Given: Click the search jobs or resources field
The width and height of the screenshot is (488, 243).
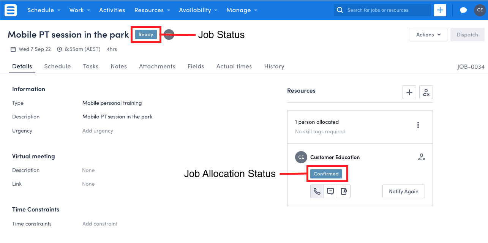Looking at the screenshot, I should click(x=382, y=10).
